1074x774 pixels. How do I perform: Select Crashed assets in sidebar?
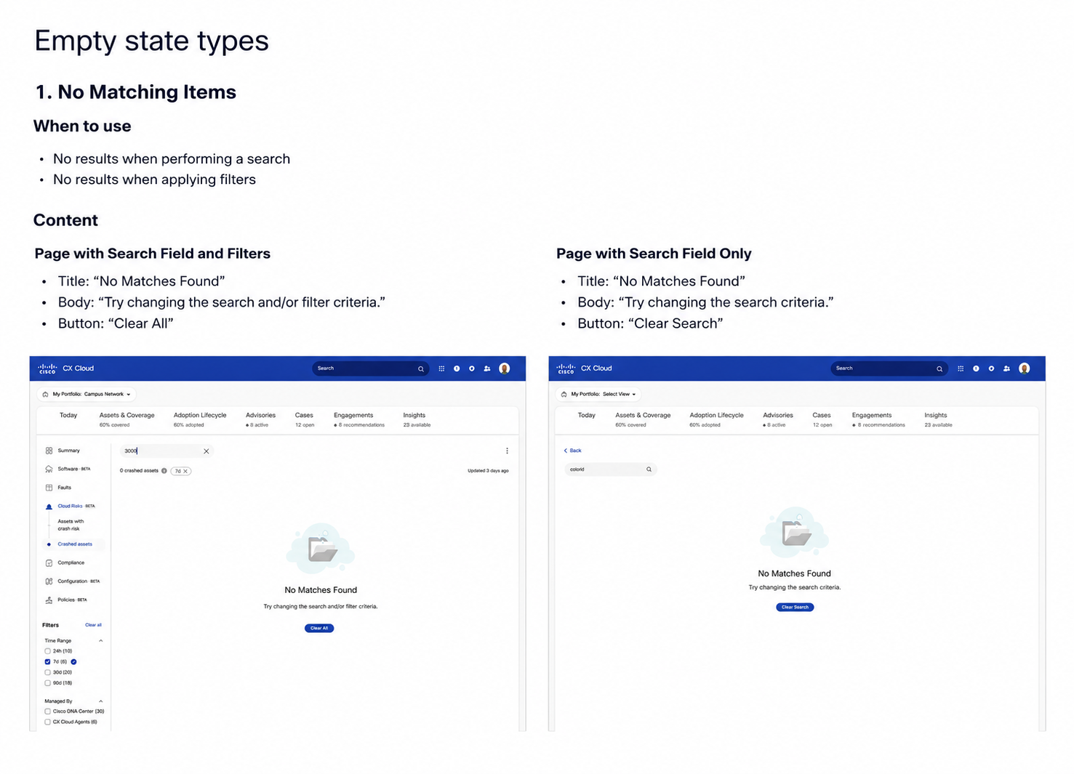75,544
